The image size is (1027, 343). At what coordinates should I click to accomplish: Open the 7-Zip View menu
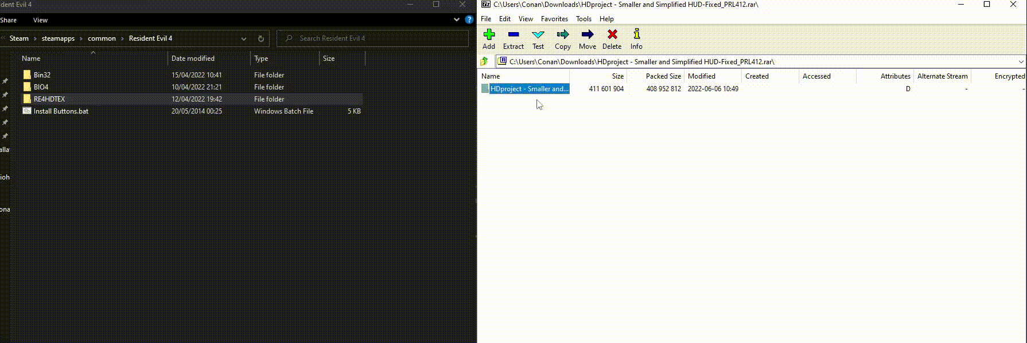coord(526,19)
